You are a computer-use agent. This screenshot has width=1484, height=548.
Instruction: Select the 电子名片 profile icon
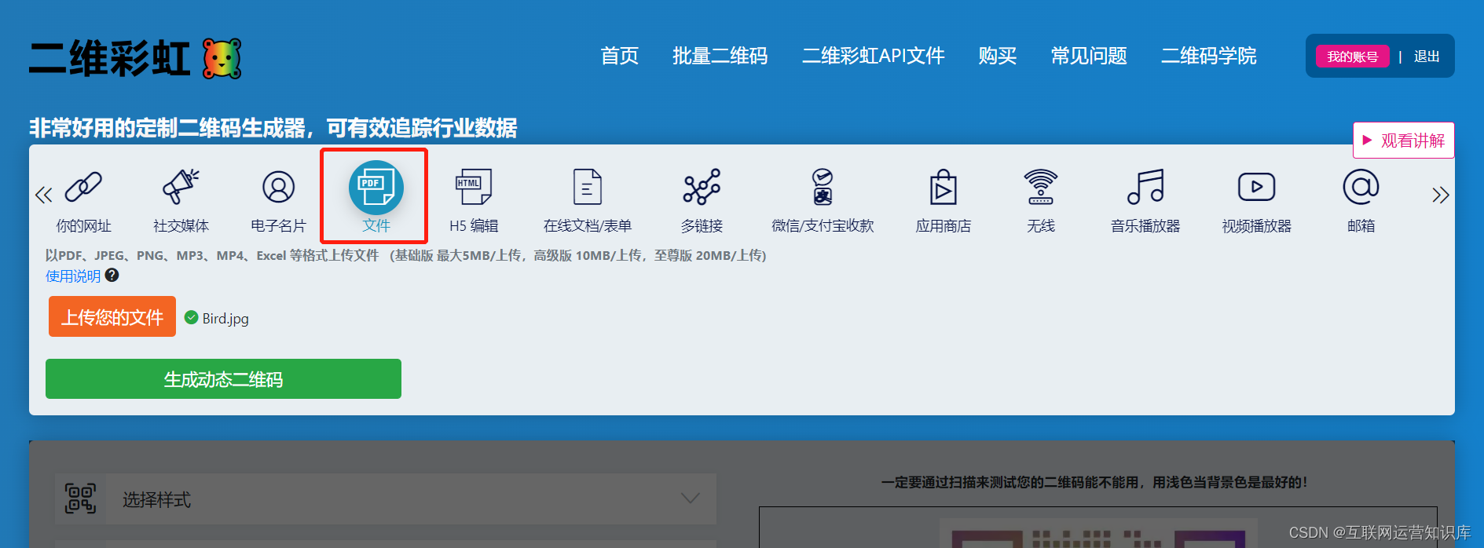tap(278, 188)
